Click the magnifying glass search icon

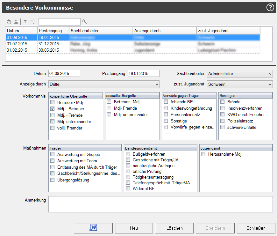pyautogui.click(x=84, y=22)
